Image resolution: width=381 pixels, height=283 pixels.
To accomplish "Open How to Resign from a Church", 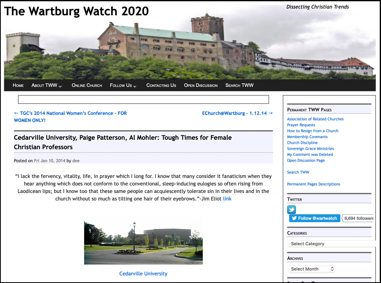I will click(313, 131).
